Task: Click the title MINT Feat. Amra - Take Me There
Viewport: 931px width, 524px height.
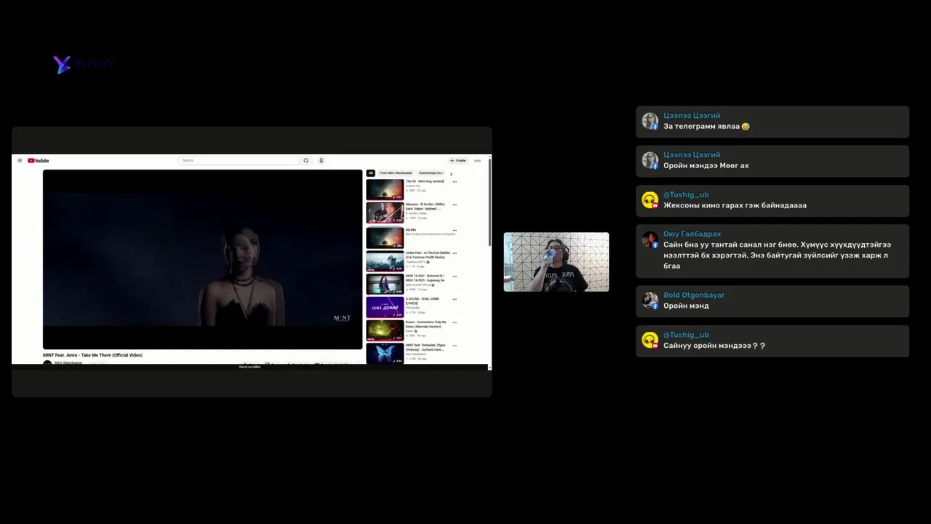Action: click(x=92, y=355)
